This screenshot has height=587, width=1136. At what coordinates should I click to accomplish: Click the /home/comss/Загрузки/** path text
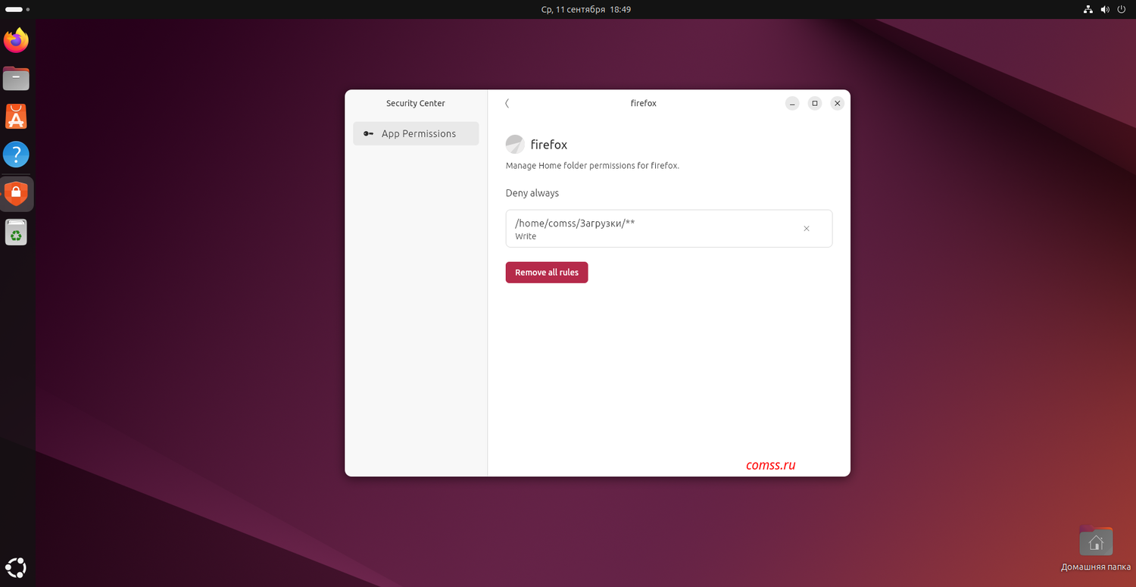575,223
